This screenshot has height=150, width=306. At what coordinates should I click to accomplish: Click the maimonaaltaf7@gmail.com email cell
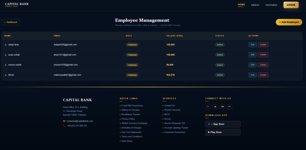coord(67,75)
